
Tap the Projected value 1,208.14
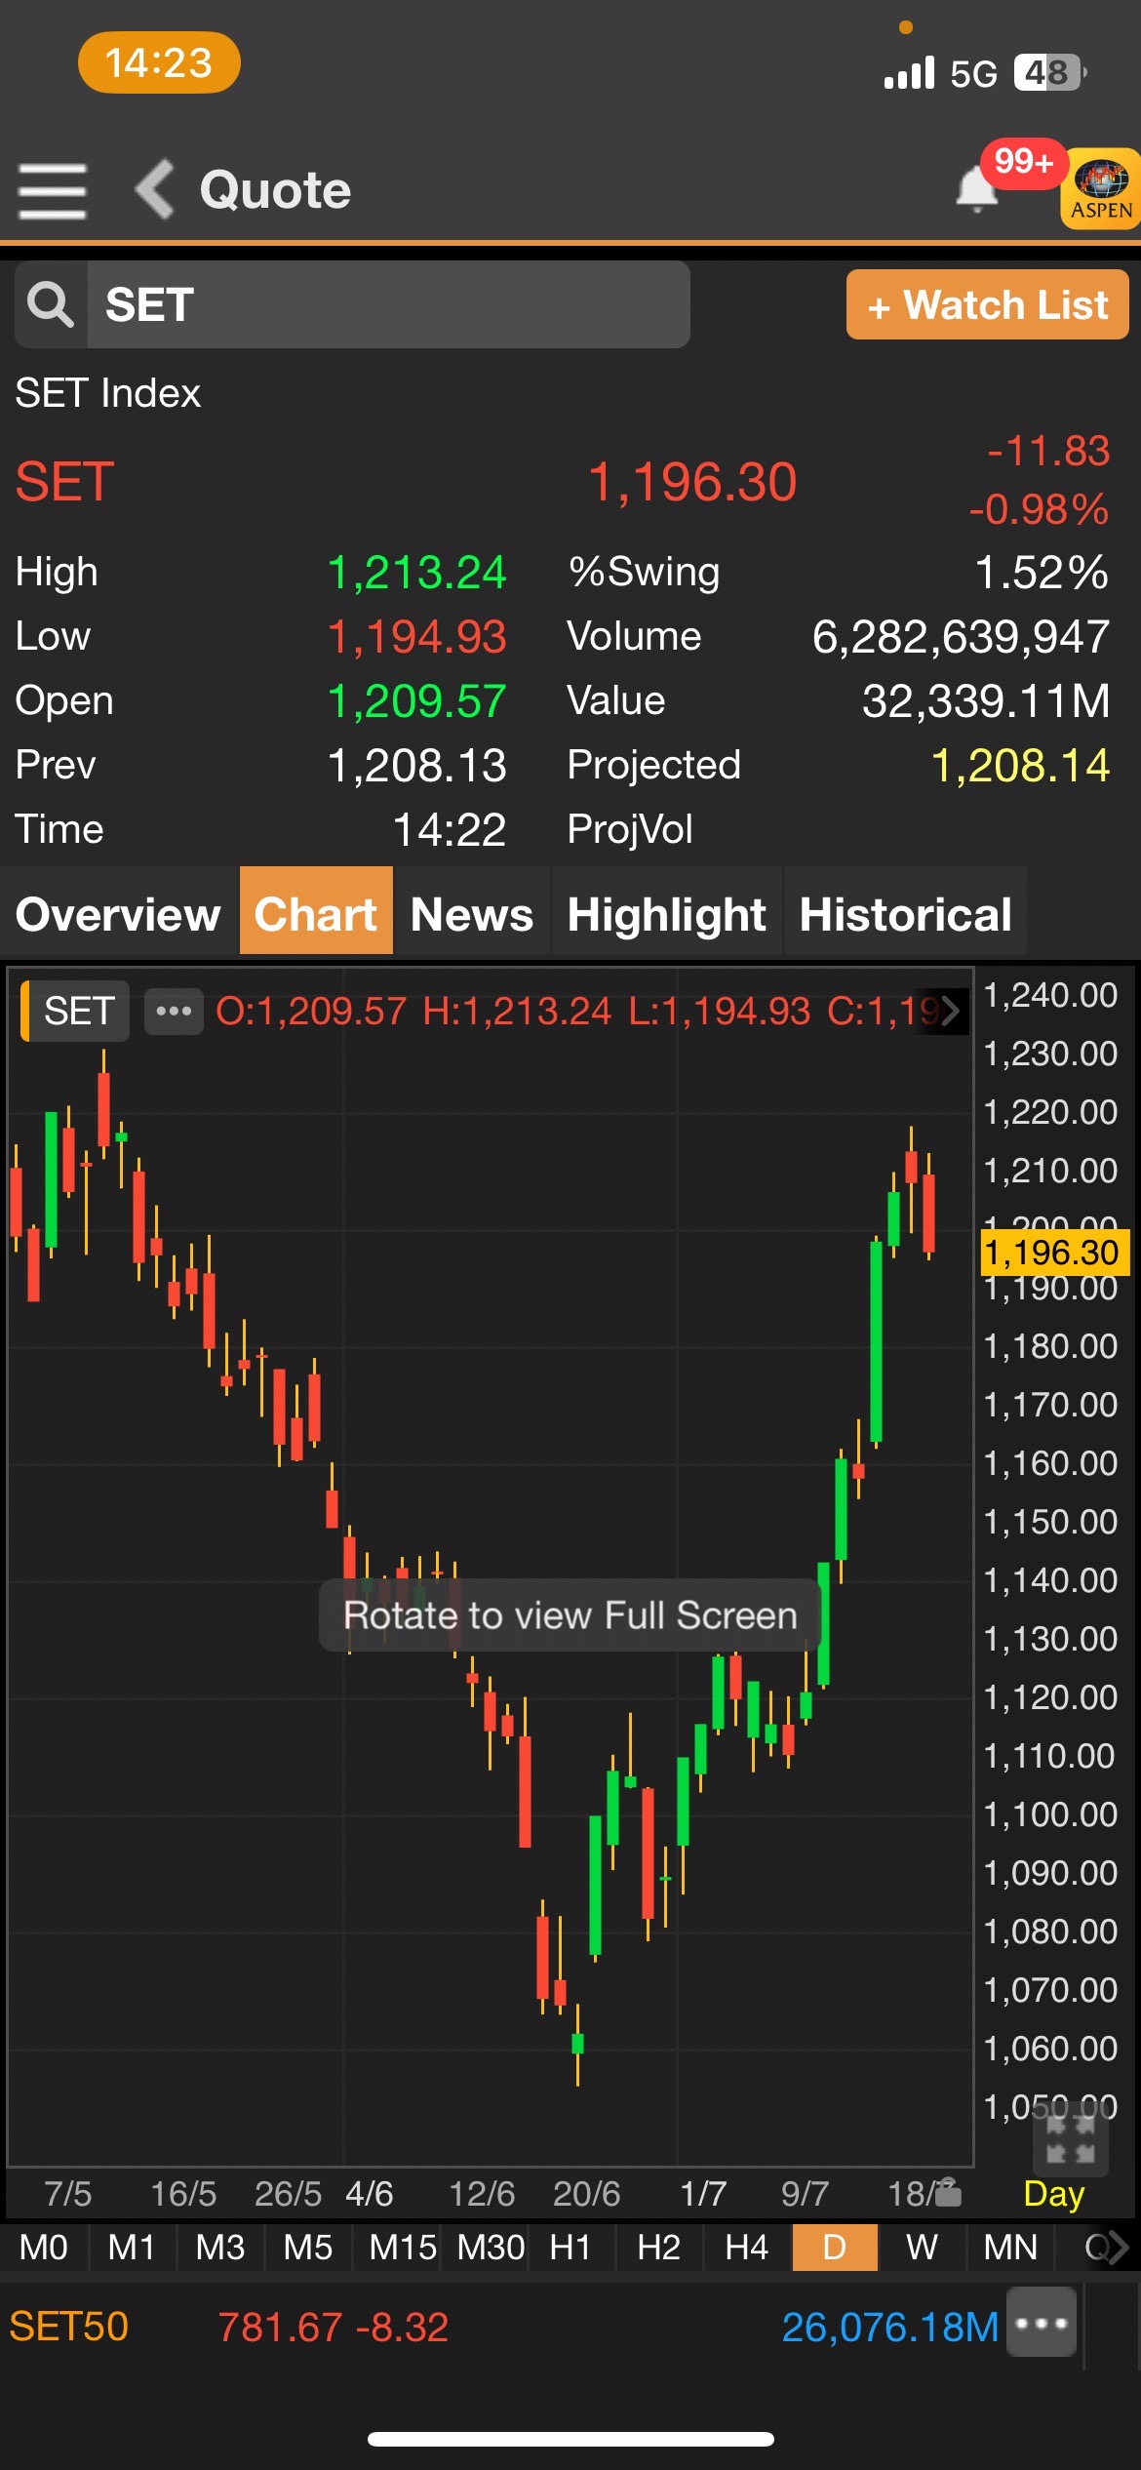1020,766
